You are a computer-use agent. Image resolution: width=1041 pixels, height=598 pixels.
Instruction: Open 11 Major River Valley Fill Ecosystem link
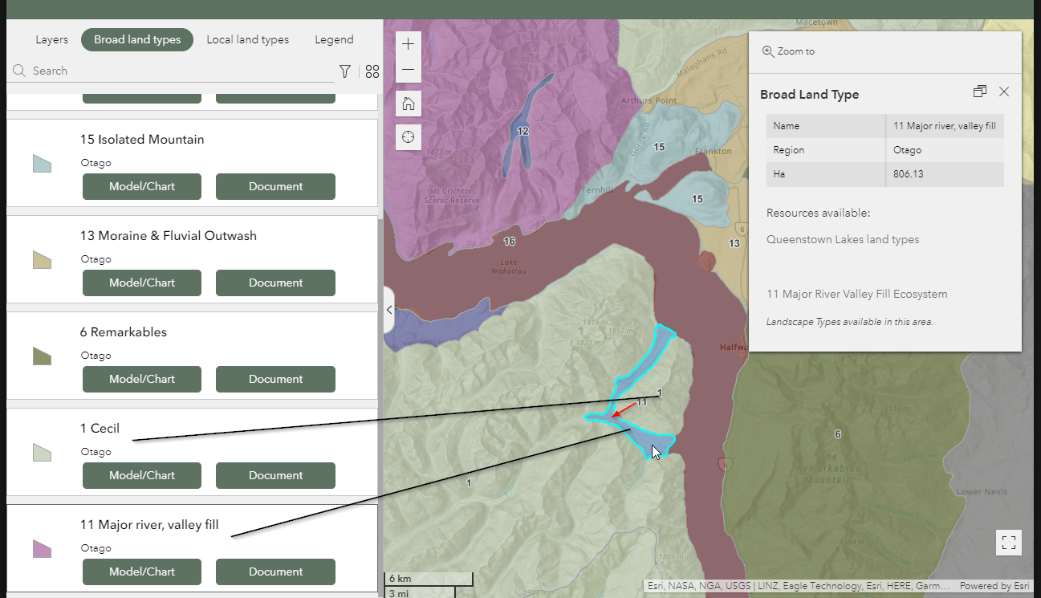857,294
